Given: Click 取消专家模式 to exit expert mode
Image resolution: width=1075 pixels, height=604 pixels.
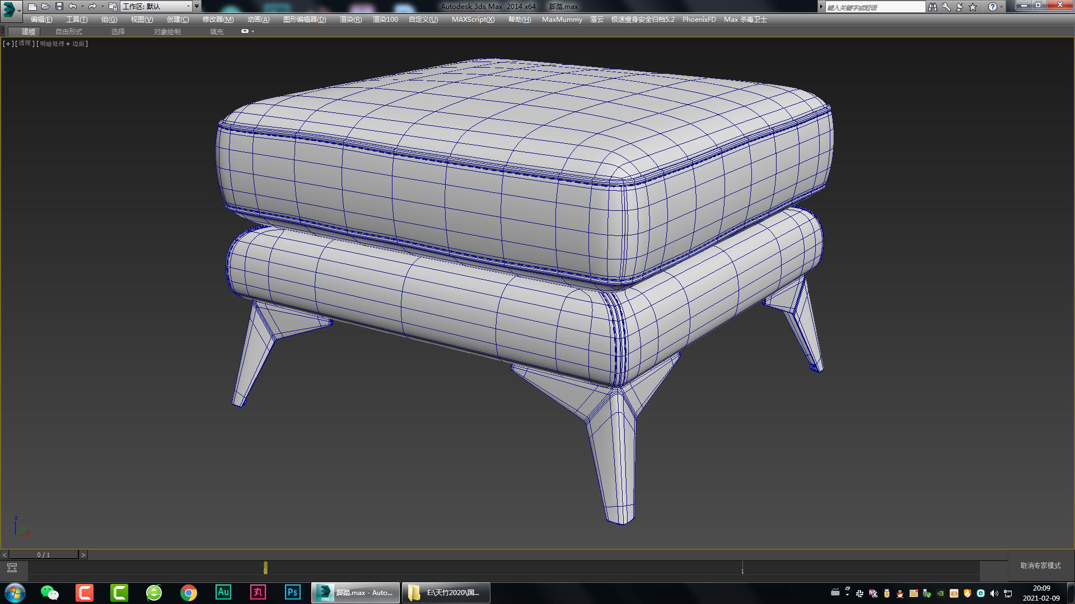Looking at the screenshot, I should pyautogui.click(x=1040, y=566).
